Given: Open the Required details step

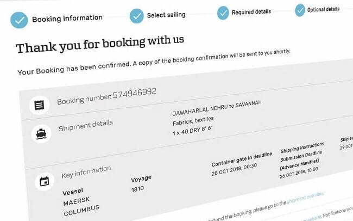Looking at the screenshot, I should [251, 12].
